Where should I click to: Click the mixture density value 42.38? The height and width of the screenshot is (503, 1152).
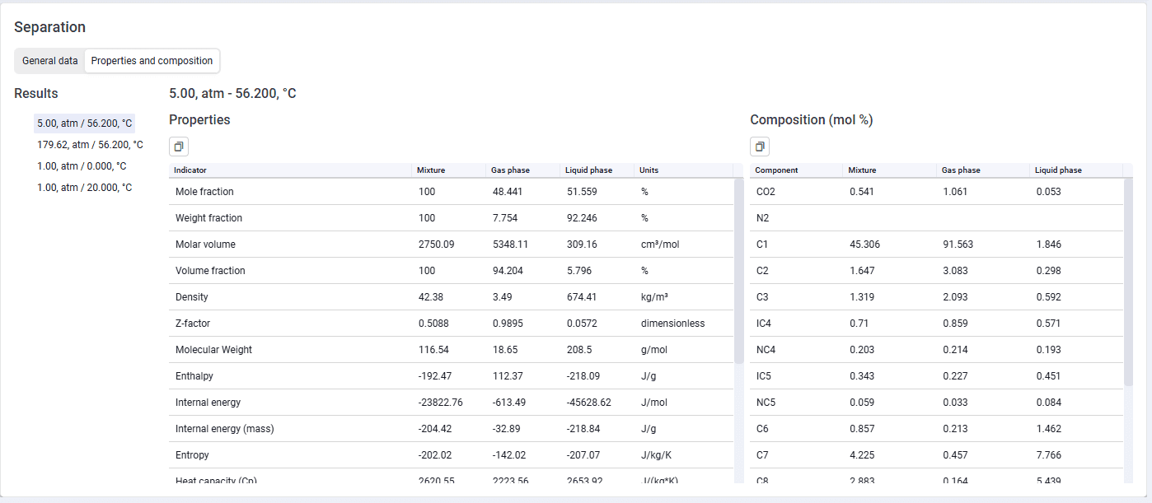click(x=429, y=297)
